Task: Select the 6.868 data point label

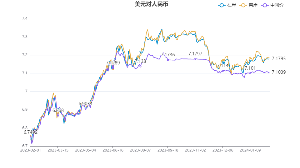Action: coord(58,110)
